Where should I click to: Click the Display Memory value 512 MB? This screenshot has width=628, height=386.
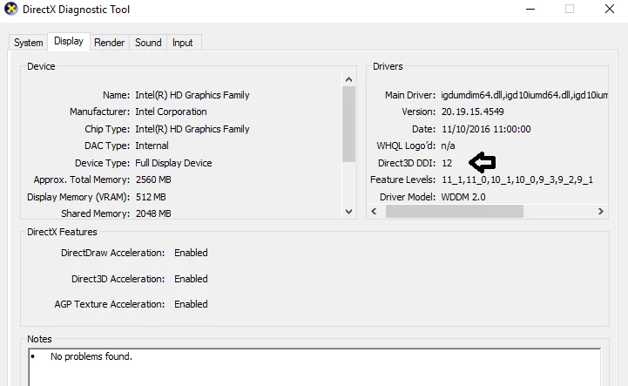click(151, 197)
